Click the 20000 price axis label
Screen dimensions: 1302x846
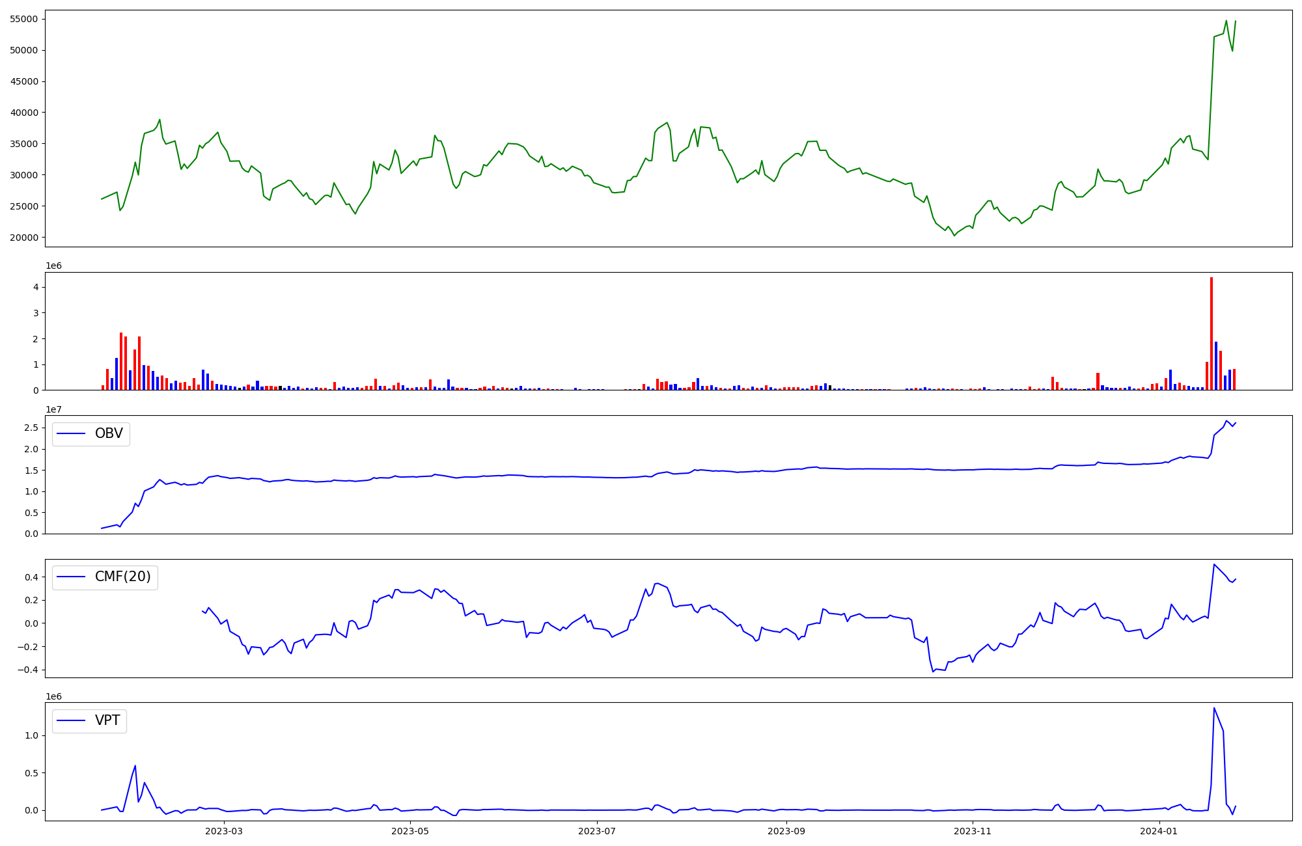24,238
